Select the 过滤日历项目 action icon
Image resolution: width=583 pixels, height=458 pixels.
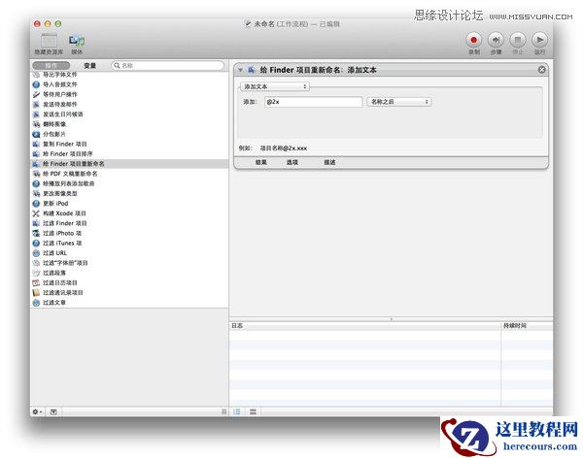tap(36, 282)
